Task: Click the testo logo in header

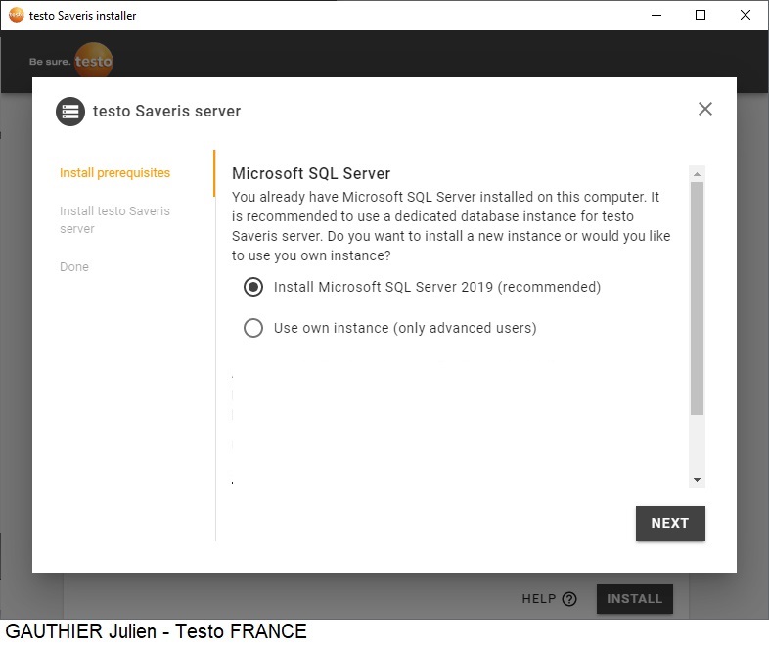Action: 93,61
